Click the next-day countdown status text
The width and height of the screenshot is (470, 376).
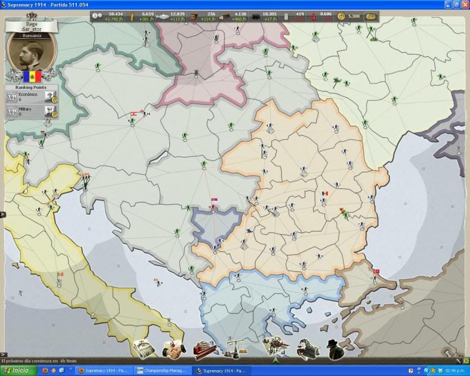tap(39, 361)
